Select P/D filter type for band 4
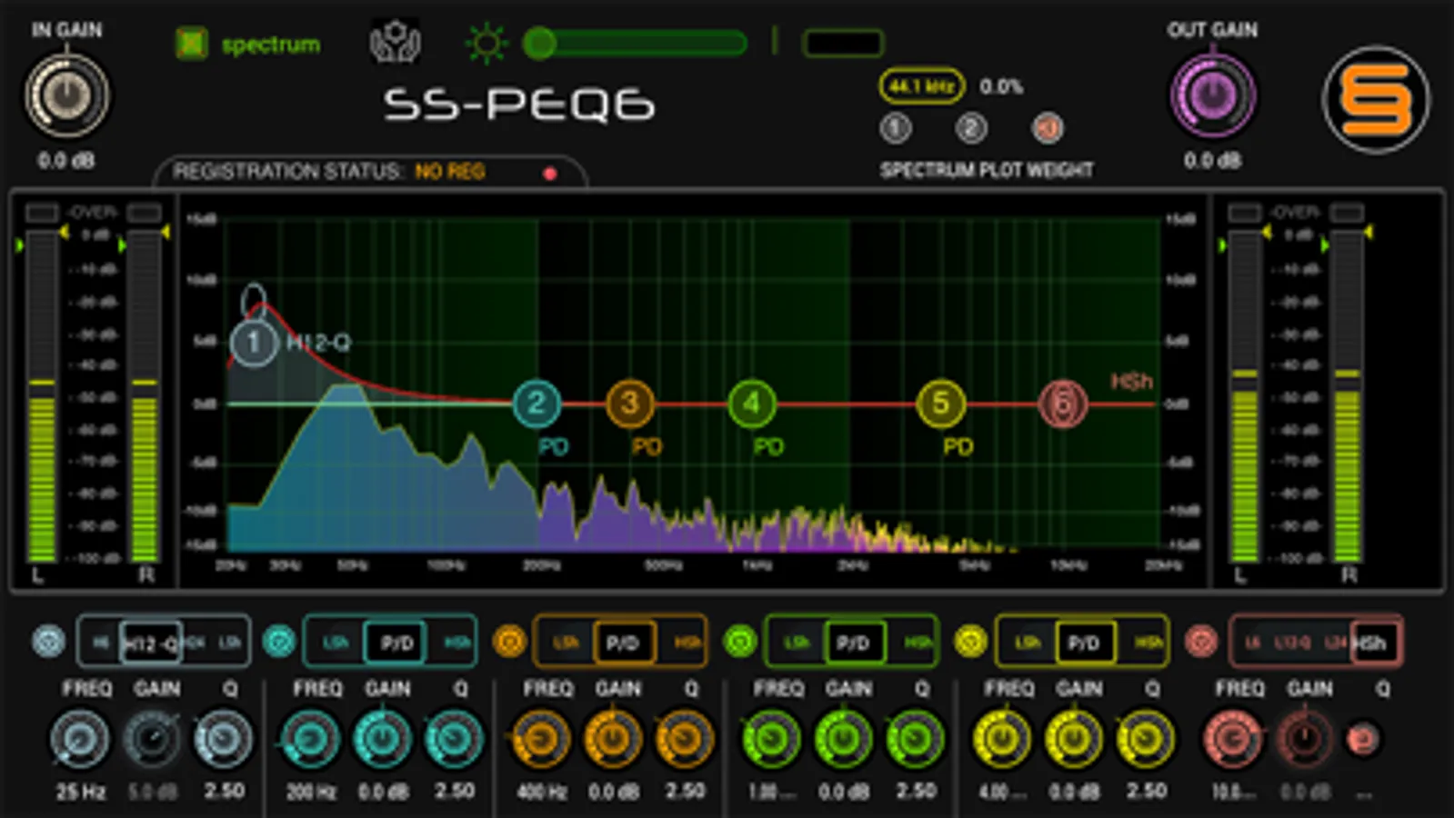The image size is (1454, 818). pos(853,643)
